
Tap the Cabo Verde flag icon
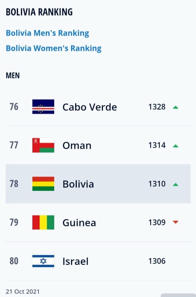[x=43, y=107]
